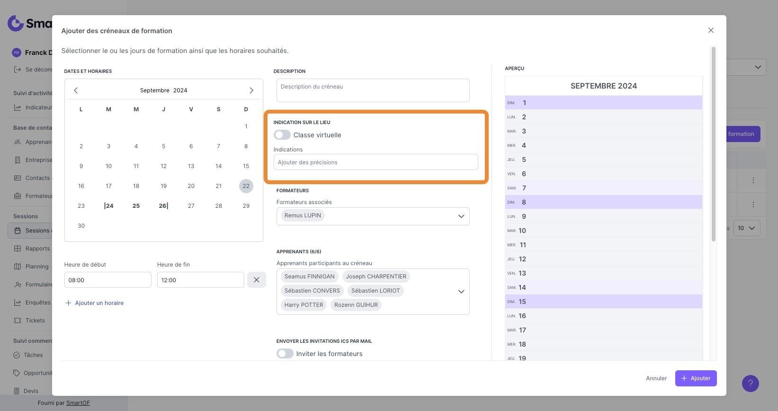Select September 25 in the calendar
The image size is (778, 411).
[x=136, y=206]
